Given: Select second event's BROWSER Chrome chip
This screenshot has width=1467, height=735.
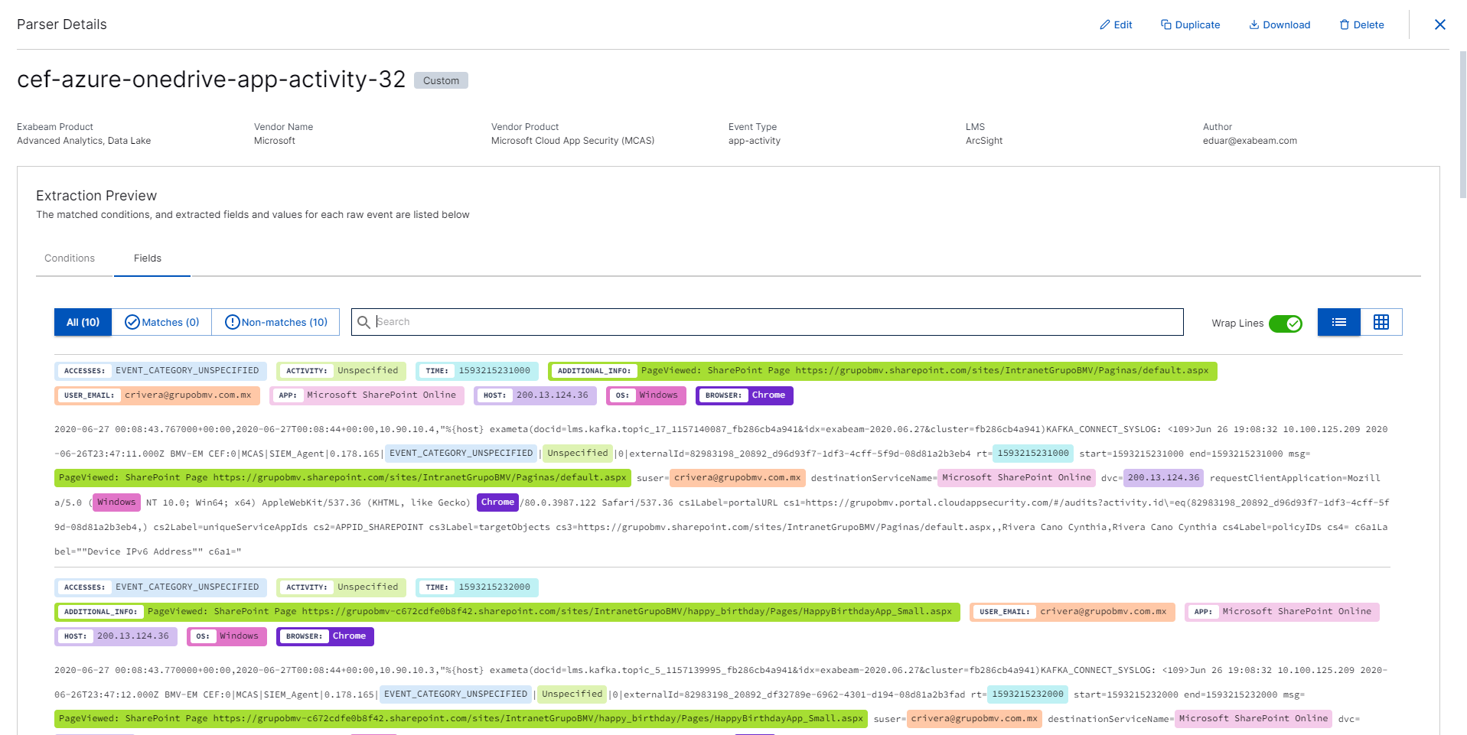Looking at the screenshot, I should 324,636.
